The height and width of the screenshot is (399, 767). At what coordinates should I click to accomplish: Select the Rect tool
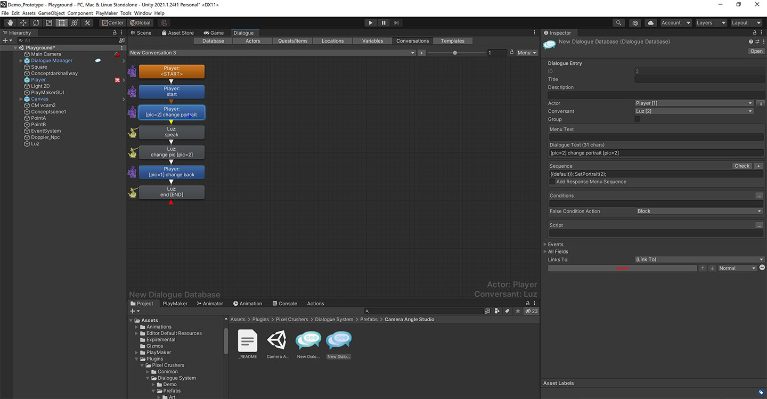click(x=62, y=23)
